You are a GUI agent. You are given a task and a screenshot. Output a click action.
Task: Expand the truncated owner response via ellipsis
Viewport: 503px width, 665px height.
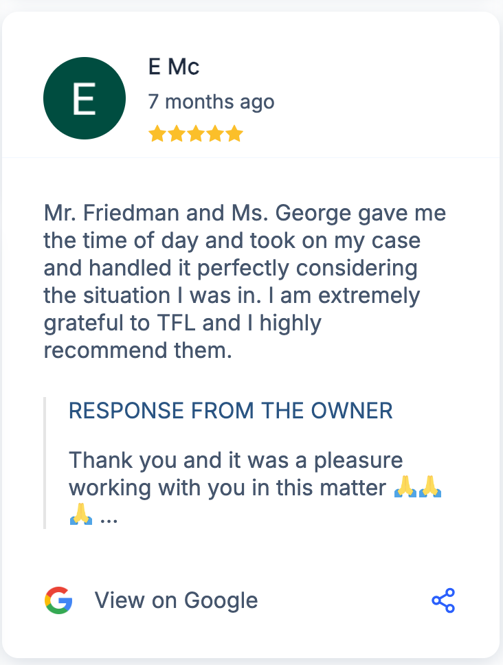[109, 517]
